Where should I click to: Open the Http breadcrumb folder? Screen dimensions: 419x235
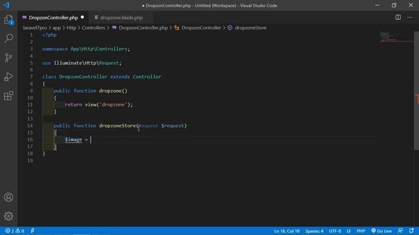(x=71, y=27)
